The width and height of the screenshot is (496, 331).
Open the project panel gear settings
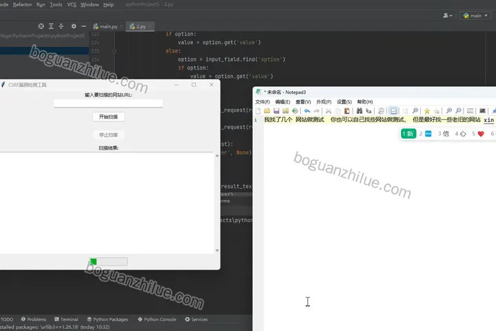click(x=74, y=26)
